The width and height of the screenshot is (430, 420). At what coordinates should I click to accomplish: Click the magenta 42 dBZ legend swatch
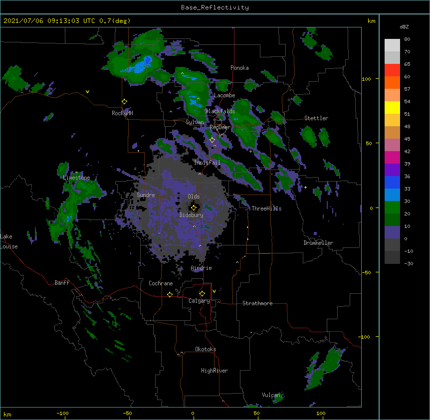[x=392, y=157]
